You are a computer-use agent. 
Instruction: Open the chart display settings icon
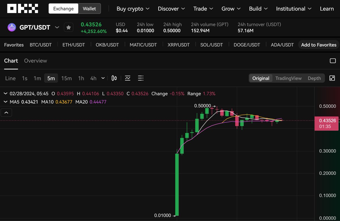click(141, 78)
